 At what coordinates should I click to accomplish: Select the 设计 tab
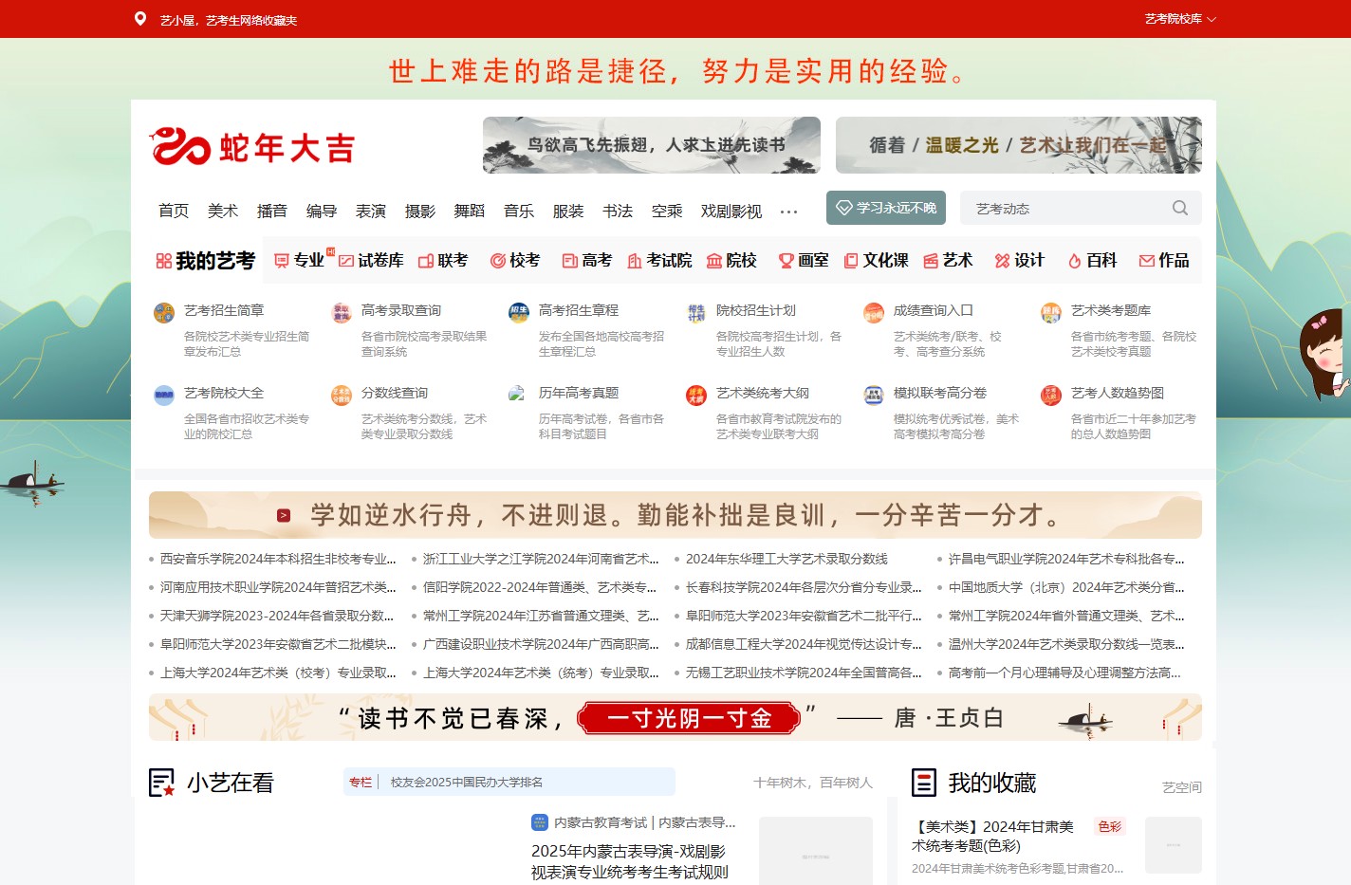click(x=1020, y=260)
